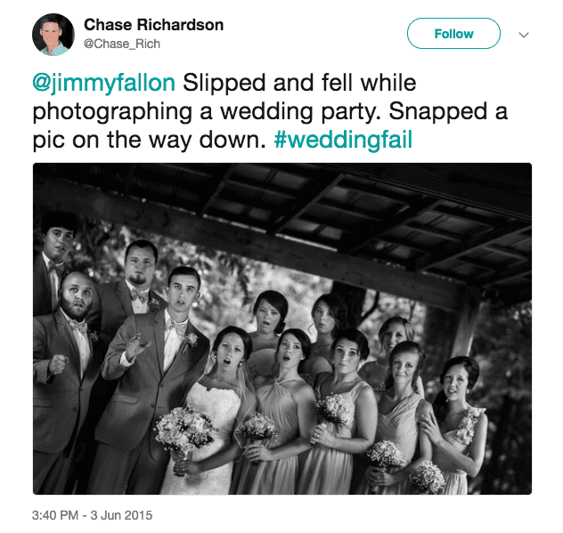The width and height of the screenshot is (563, 533).
Task: Click the word "Slipped" in the tweet text
Action: [222, 85]
